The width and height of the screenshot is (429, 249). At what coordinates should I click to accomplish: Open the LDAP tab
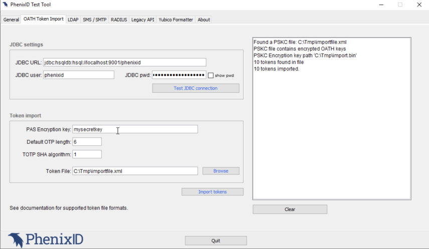coord(73,20)
